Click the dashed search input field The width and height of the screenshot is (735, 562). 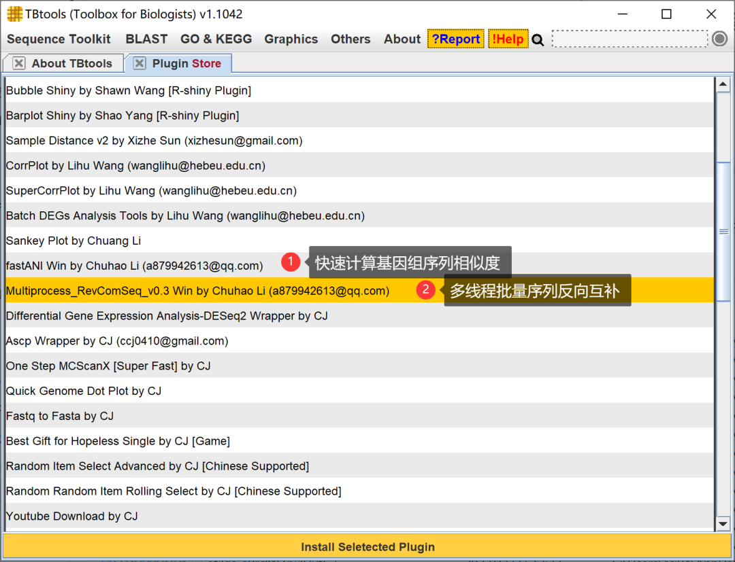(630, 39)
